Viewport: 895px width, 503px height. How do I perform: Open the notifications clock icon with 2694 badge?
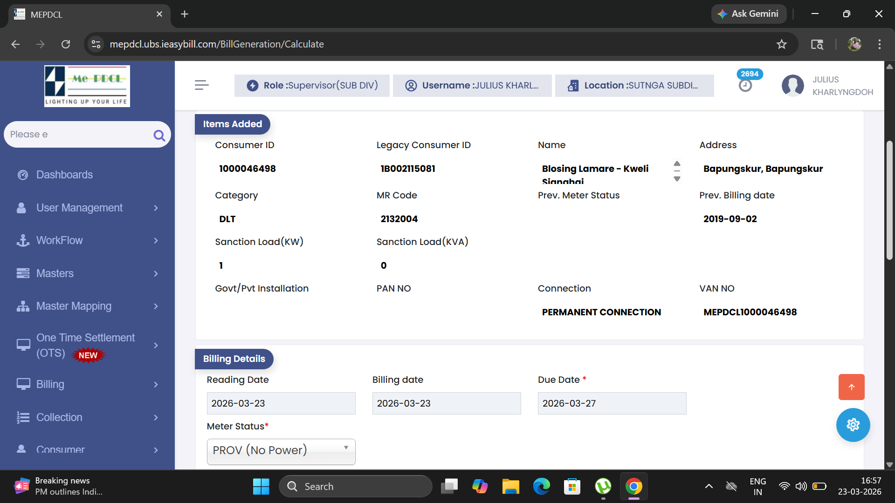(x=745, y=85)
